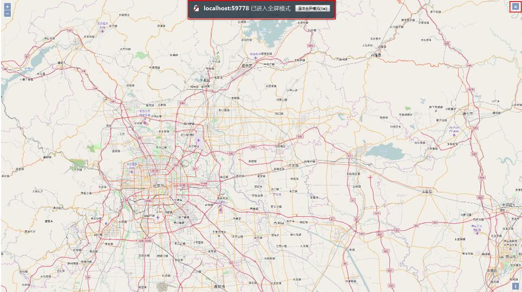Viewport: 522px width, 292px height.
Task: Click the 兴隆县 label in the northeast
Action: [x=376, y=55]
